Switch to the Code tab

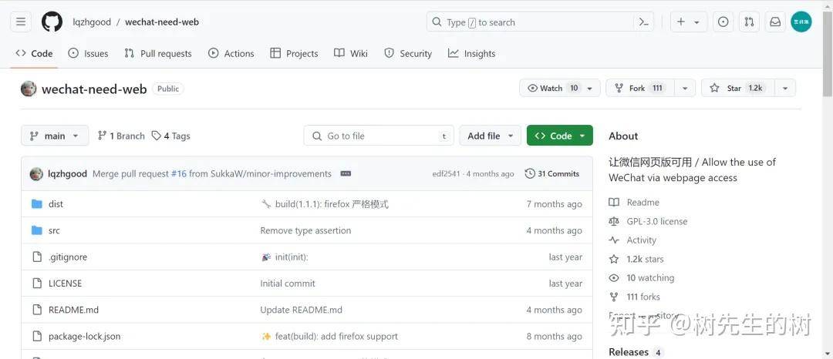(34, 54)
